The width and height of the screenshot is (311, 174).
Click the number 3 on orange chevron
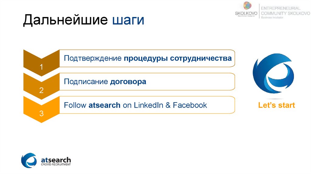pyautogui.click(x=41, y=114)
